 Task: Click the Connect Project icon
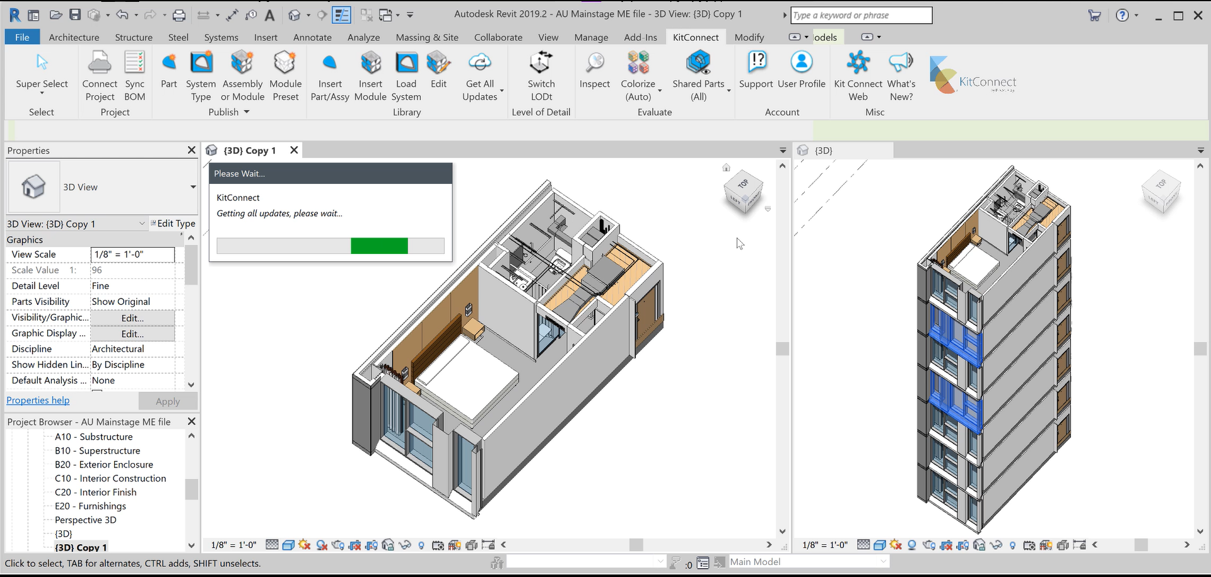tap(100, 63)
